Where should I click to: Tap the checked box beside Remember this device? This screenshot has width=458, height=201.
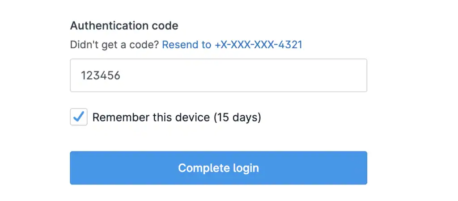[79, 117]
